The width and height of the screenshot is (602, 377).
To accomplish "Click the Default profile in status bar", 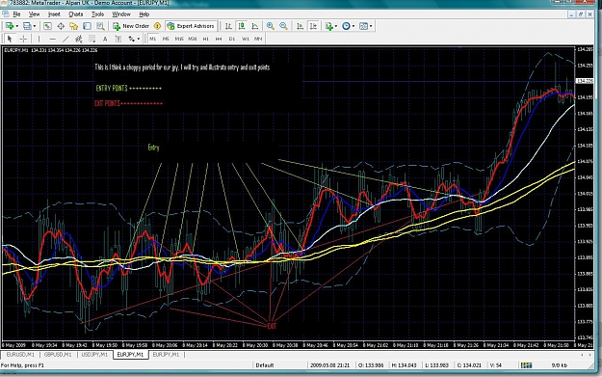I will click(265, 365).
